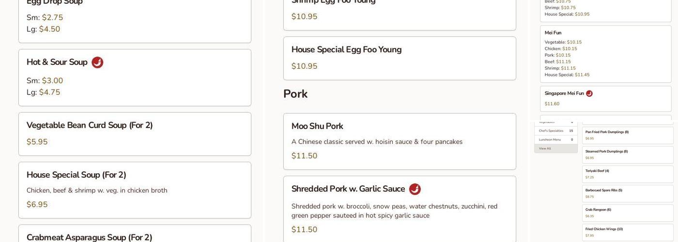Click the Mei Fun menu card

click(605, 54)
